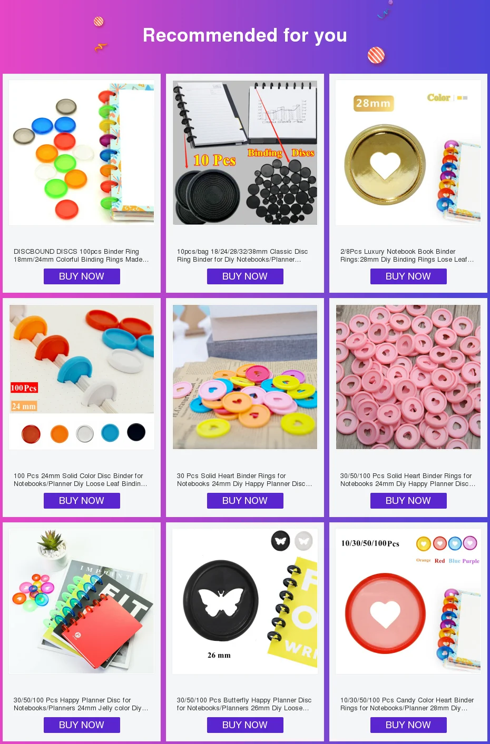Click BUY NOW for Butterfly Happy Planner Disc
Image resolution: width=490 pixels, height=744 pixels.
pyautogui.click(x=245, y=725)
